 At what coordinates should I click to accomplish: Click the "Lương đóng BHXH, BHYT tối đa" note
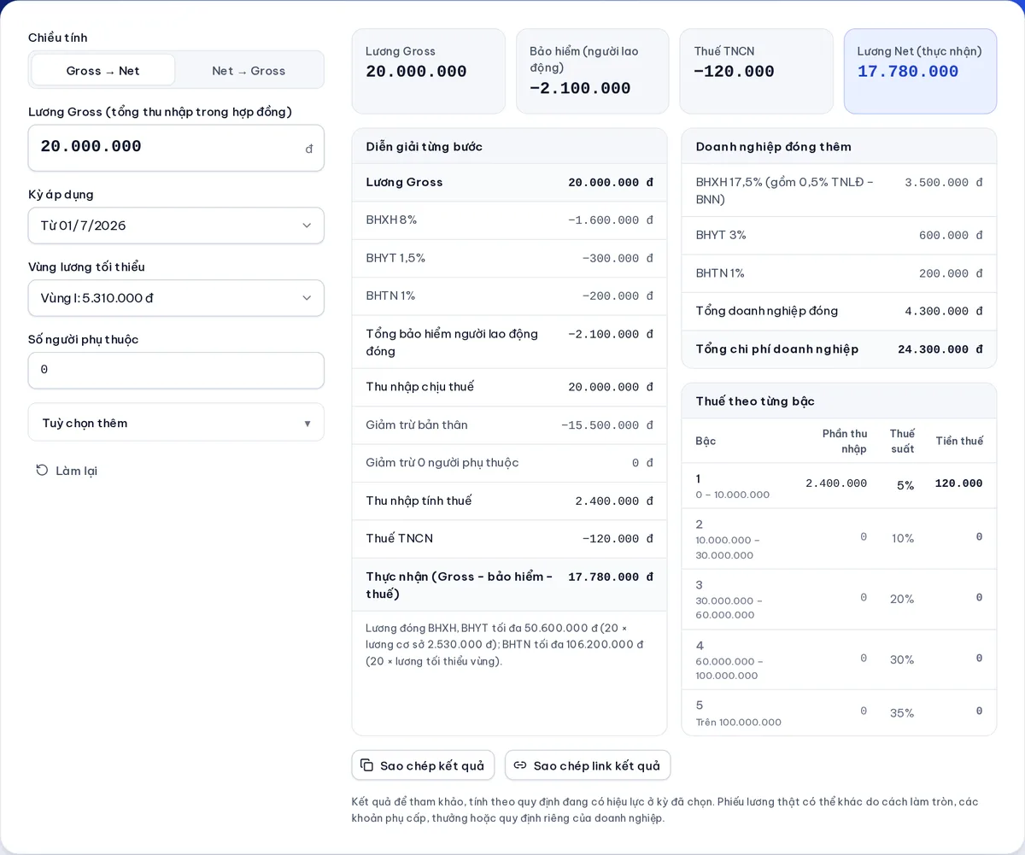505,645
